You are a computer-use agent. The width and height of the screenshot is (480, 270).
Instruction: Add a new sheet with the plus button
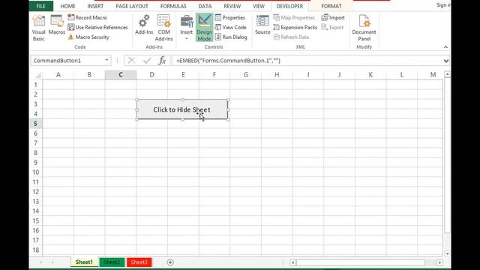tap(170, 262)
